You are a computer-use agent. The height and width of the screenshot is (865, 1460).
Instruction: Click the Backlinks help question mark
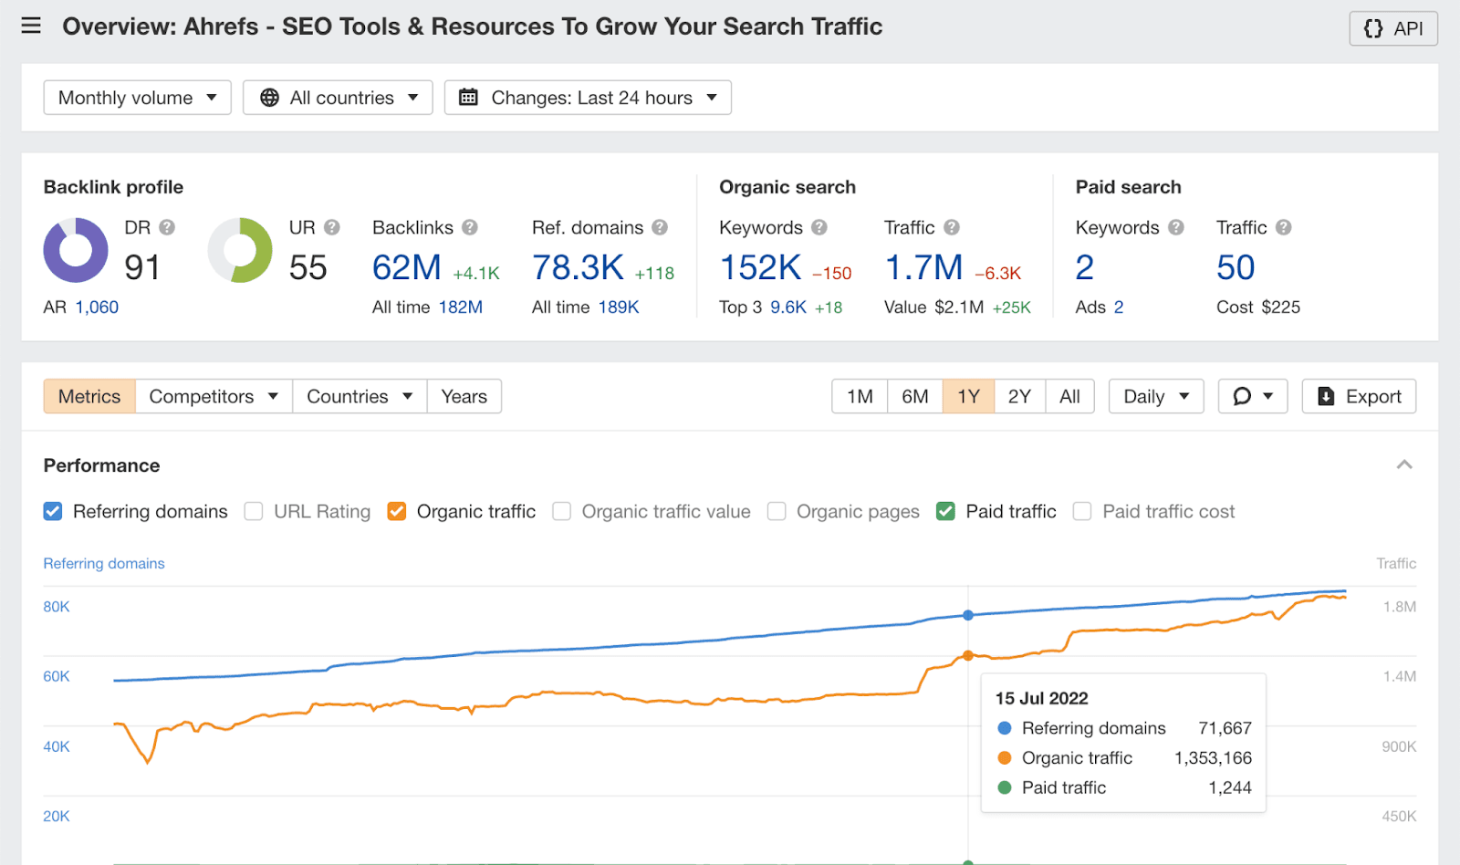pos(470,227)
